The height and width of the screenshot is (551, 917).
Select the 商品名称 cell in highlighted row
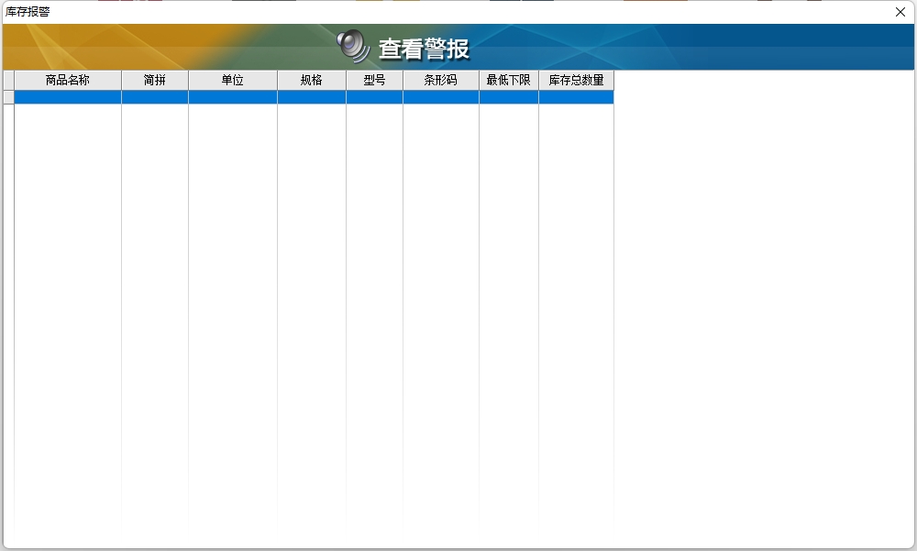tap(68, 97)
